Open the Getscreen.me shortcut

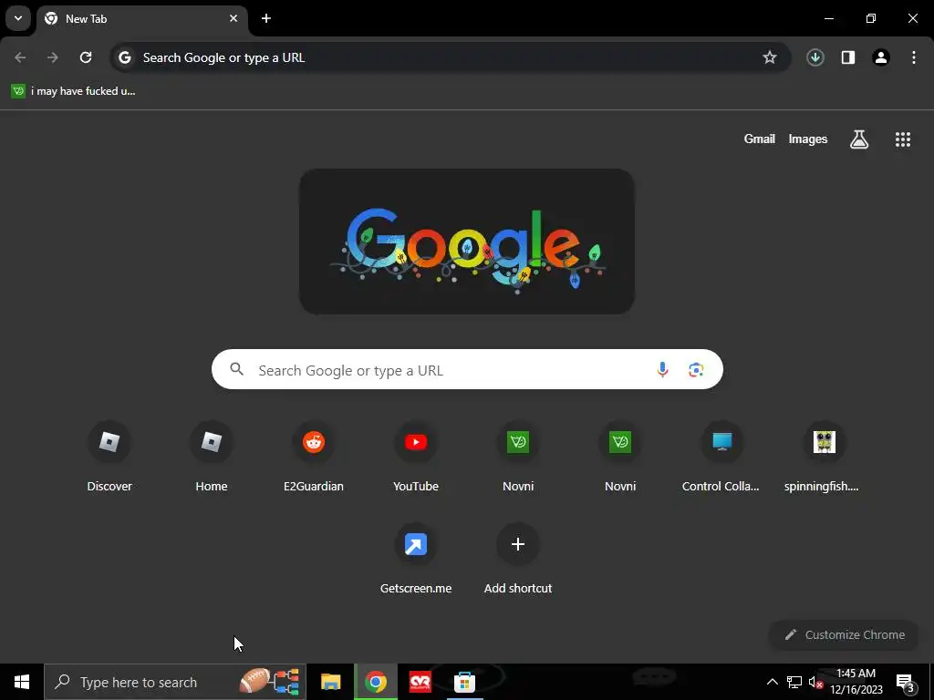click(416, 560)
